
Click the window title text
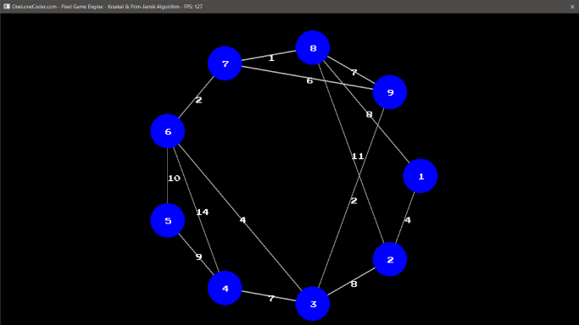[x=107, y=7]
